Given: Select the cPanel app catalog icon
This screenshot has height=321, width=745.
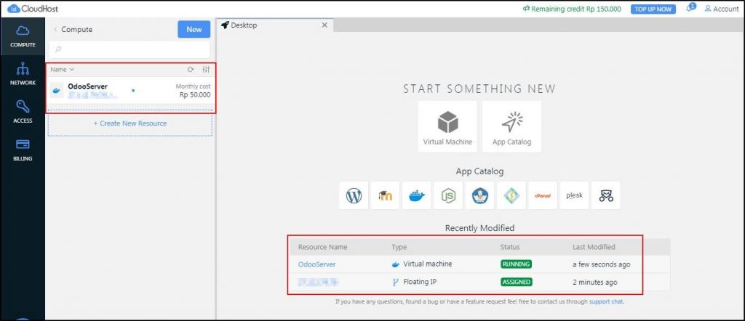Looking at the screenshot, I should click(x=543, y=195).
